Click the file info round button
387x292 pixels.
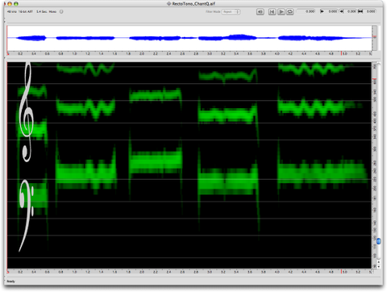tap(61, 11)
